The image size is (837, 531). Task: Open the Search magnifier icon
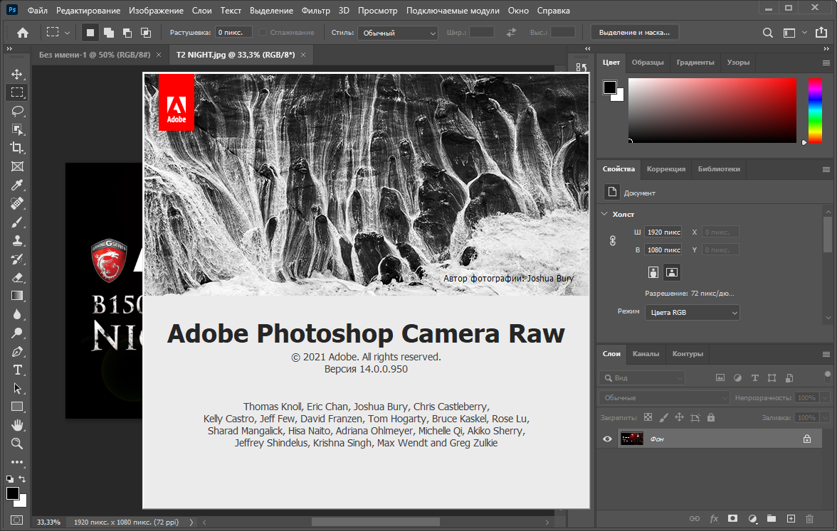tap(767, 33)
